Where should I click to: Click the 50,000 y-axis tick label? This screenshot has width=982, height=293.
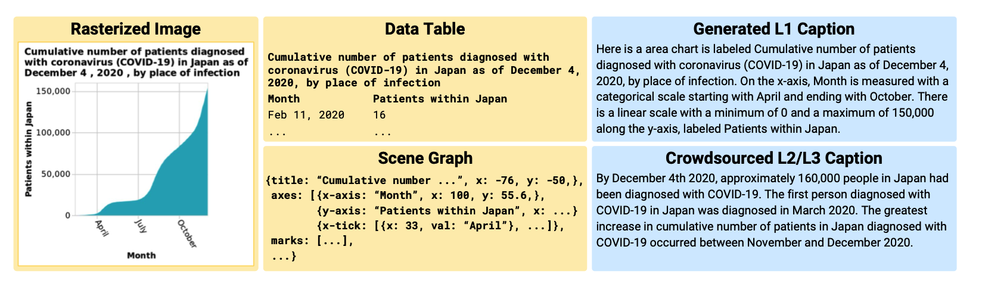[x=55, y=174]
